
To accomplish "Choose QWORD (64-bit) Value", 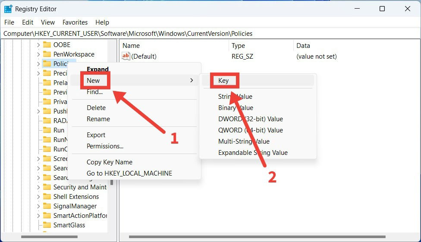I will 251,130.
